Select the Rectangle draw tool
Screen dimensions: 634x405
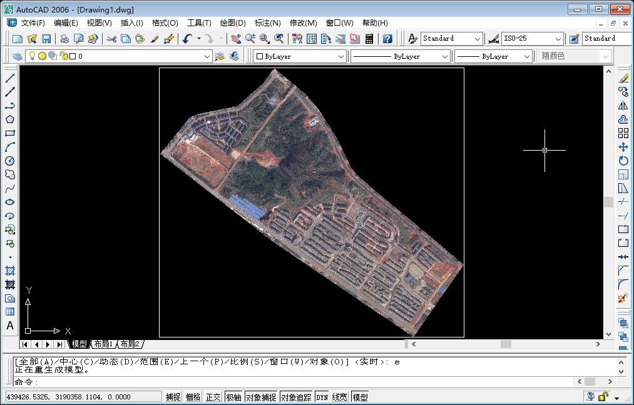click(10, 133)
